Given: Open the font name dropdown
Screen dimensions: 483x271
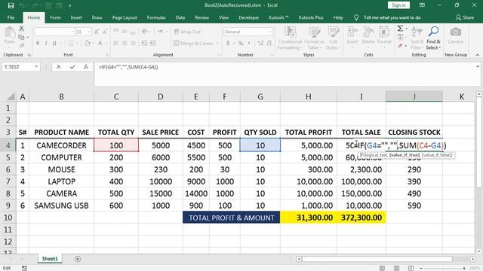Looking at the screenshot, I should tap(73, 32).
